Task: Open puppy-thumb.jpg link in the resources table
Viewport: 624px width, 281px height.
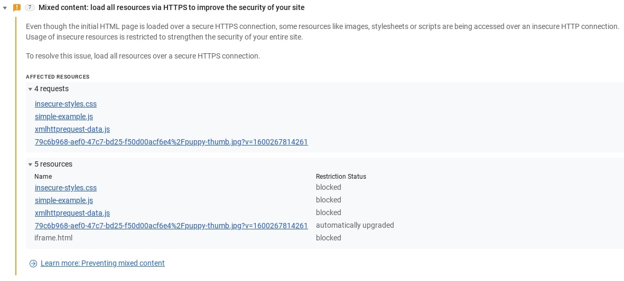Action: coord(171,226)
